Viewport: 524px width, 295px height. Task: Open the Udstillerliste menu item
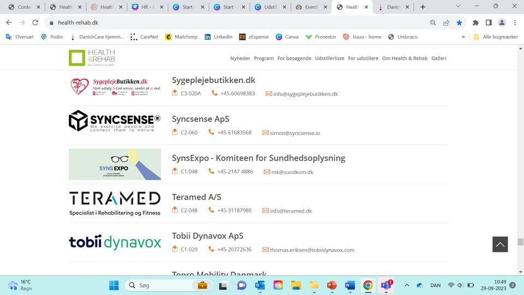point(330,58)
